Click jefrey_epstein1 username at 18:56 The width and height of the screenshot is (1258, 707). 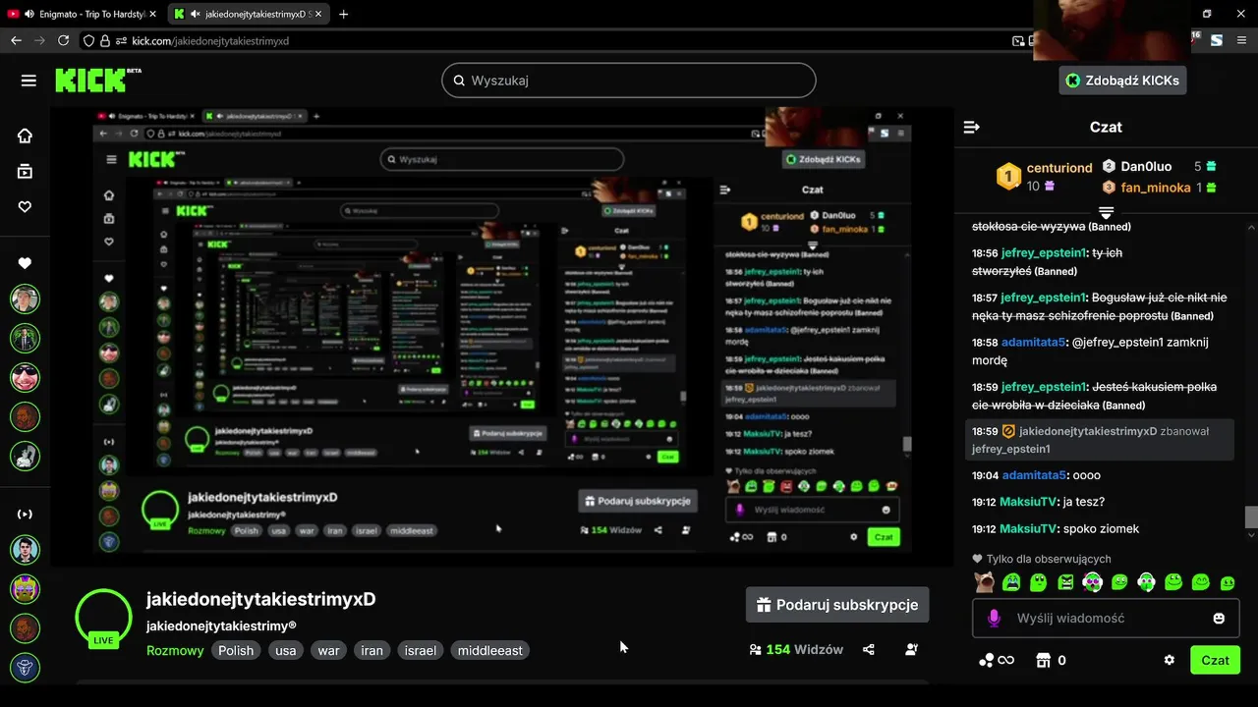pos(1044,252)
